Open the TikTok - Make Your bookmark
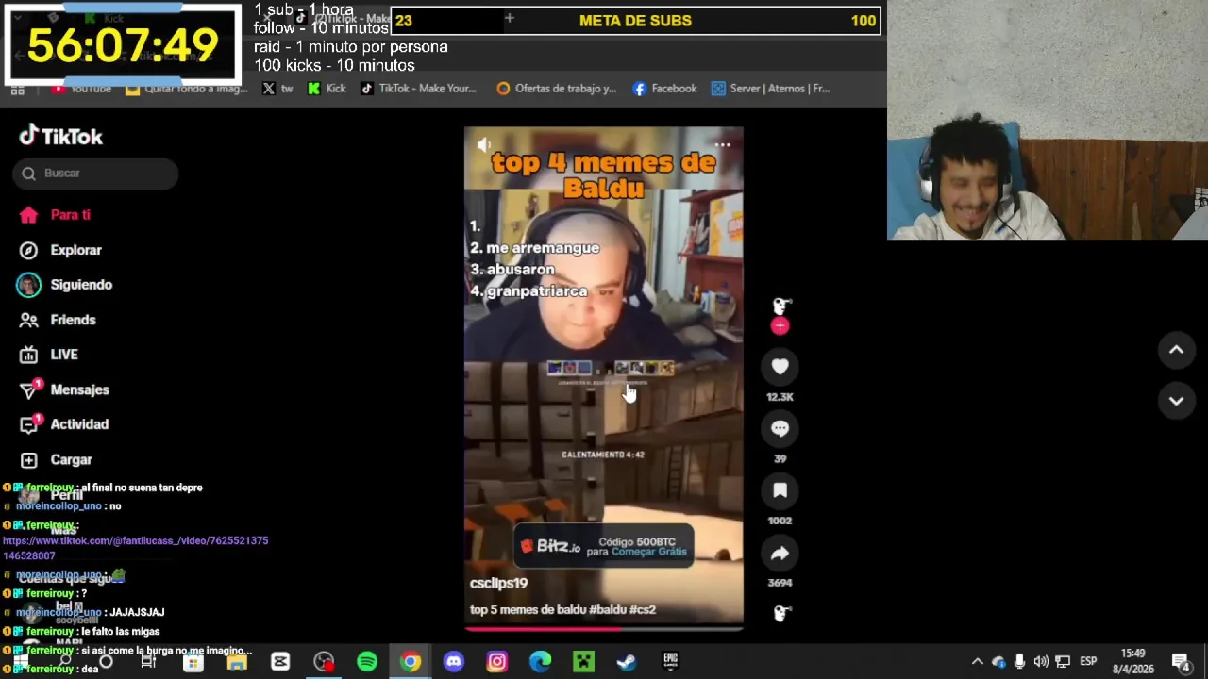 [418, 89]
